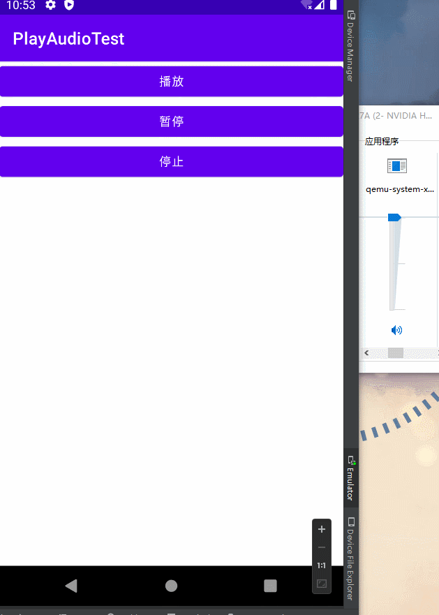
Task: Click the battery status icon
Action: (x=333, y=5)
